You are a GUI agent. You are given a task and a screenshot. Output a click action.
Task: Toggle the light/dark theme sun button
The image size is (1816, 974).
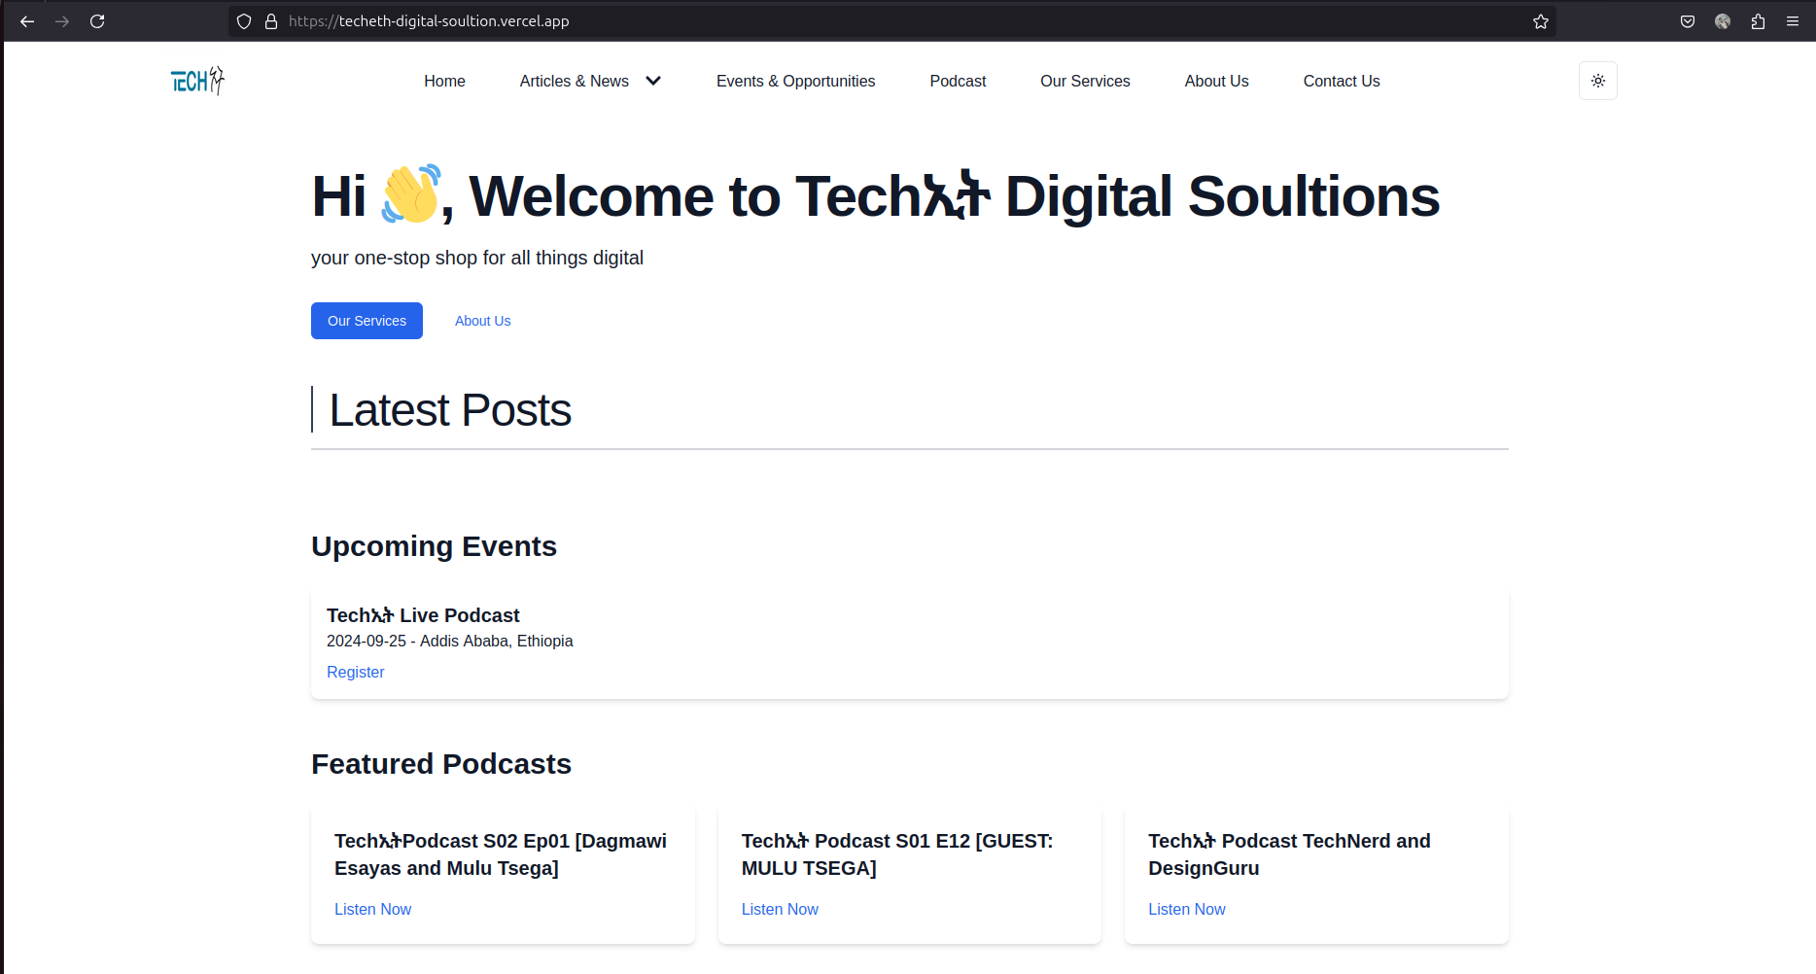tap(1597, 81)
